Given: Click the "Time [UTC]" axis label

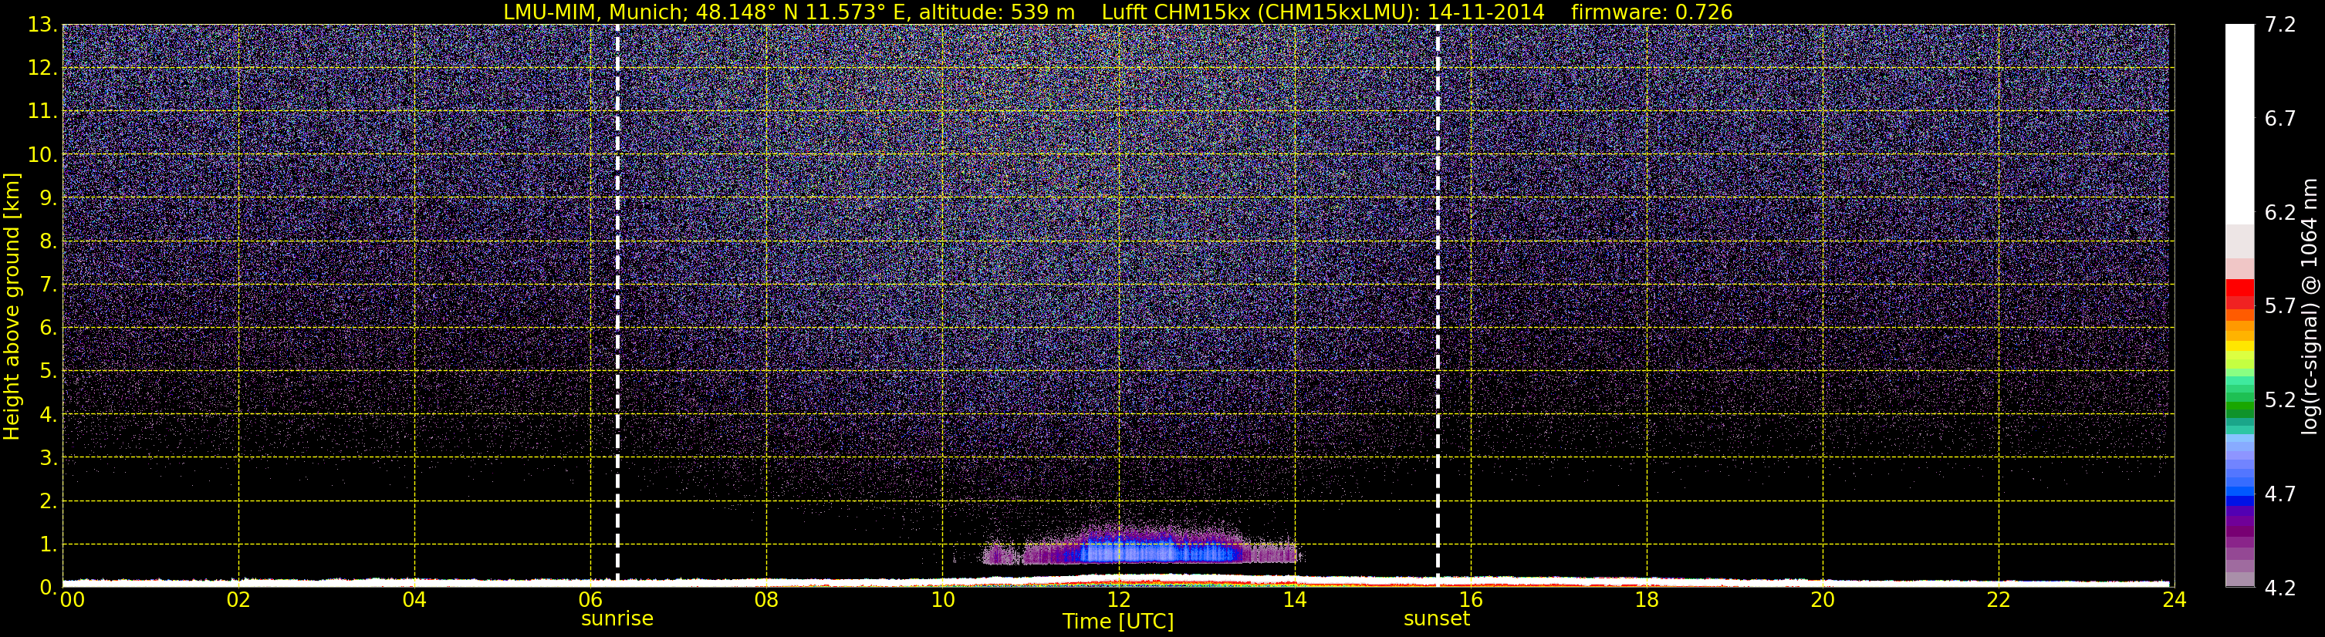Looking at the screenshot, I should 1118,622.
